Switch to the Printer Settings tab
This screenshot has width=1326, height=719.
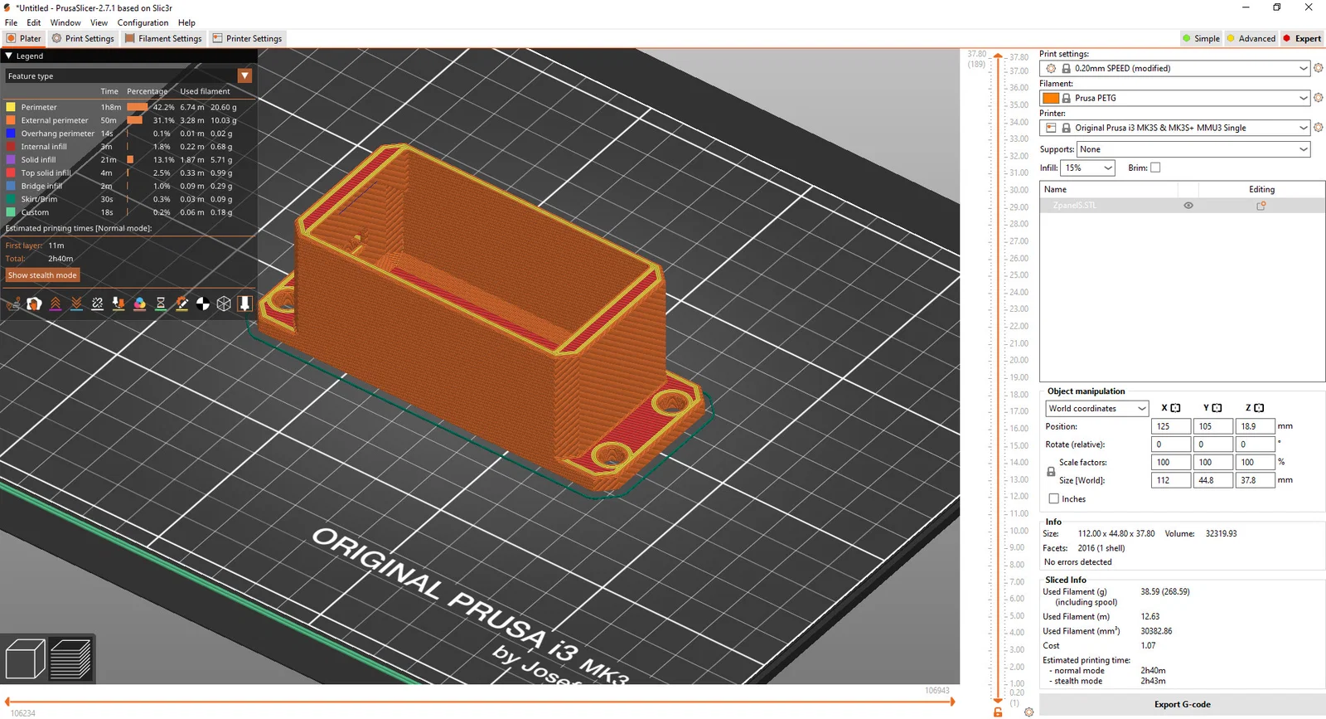(x=248, y=38)
